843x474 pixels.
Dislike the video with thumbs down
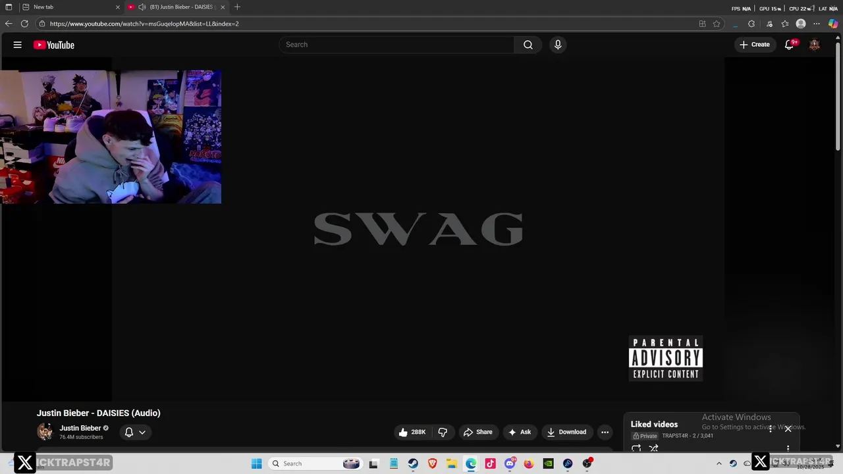click(x=443, y=432)
